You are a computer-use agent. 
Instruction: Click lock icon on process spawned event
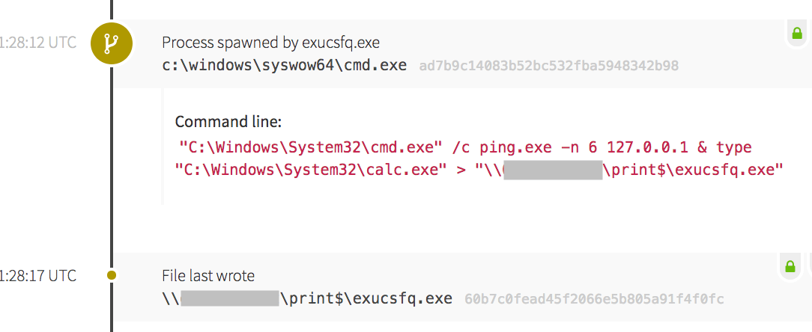click(796, 33)
